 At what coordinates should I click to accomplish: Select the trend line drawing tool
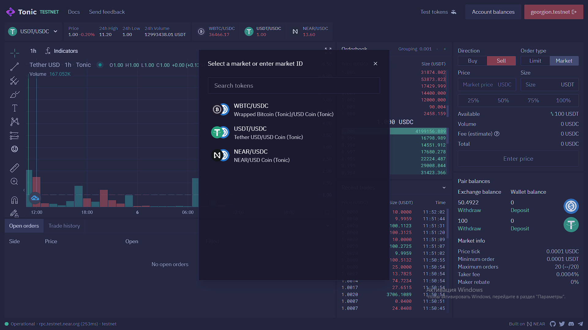click(x=14, y=67)
